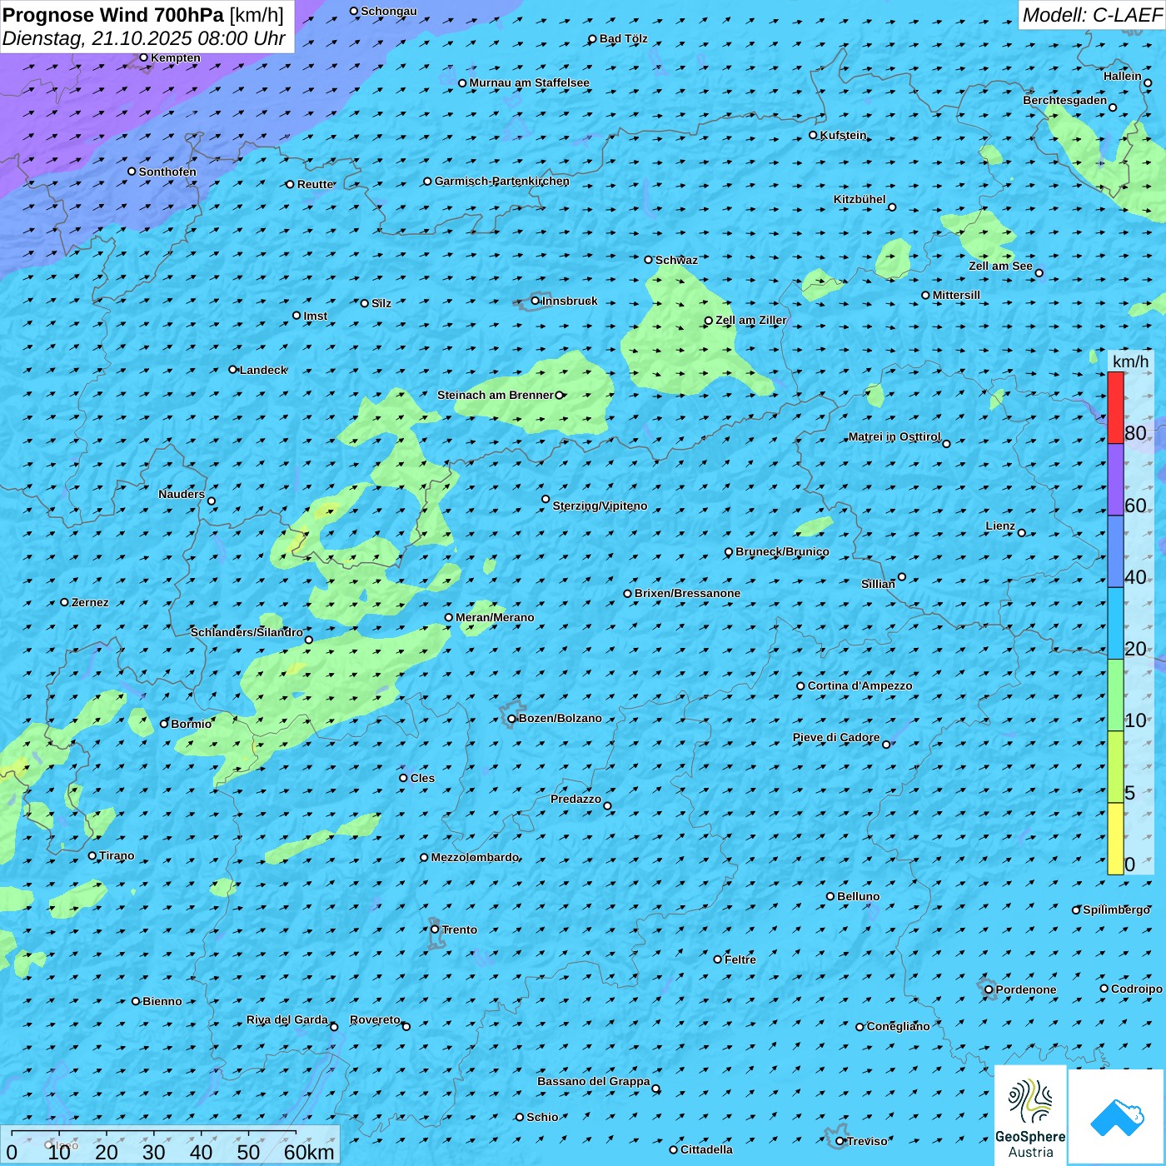
Task: Click the Bozen/Bolzano city marker
Action: (x=511, y=719)
